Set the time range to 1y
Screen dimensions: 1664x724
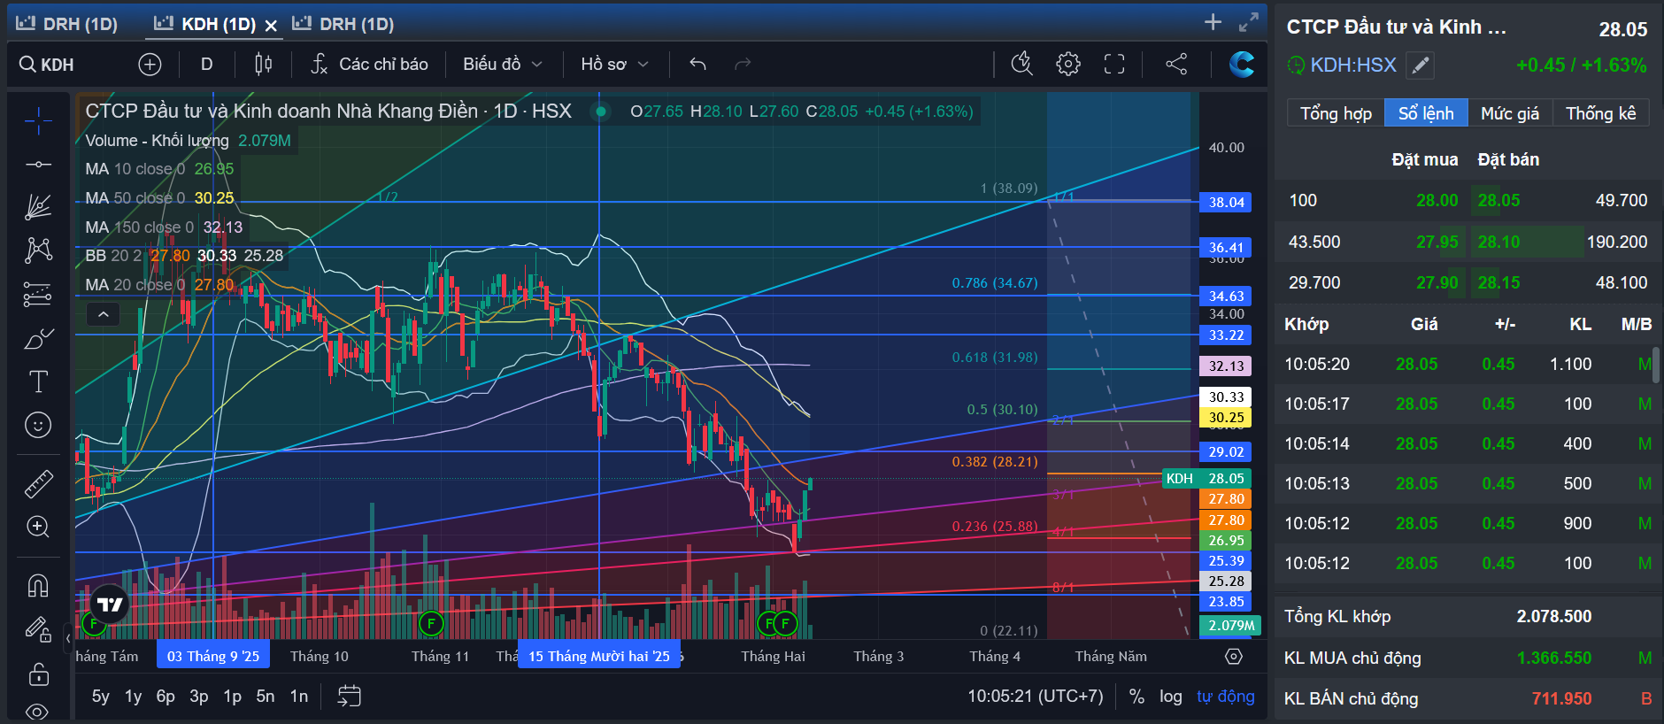click(x=134, y=697)
